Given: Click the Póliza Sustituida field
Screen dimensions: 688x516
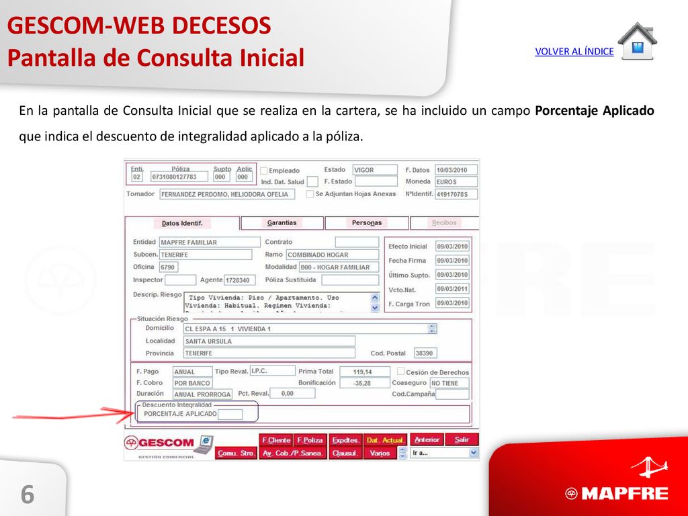Looking at the screenshot, I should click(x=350, y=280).
